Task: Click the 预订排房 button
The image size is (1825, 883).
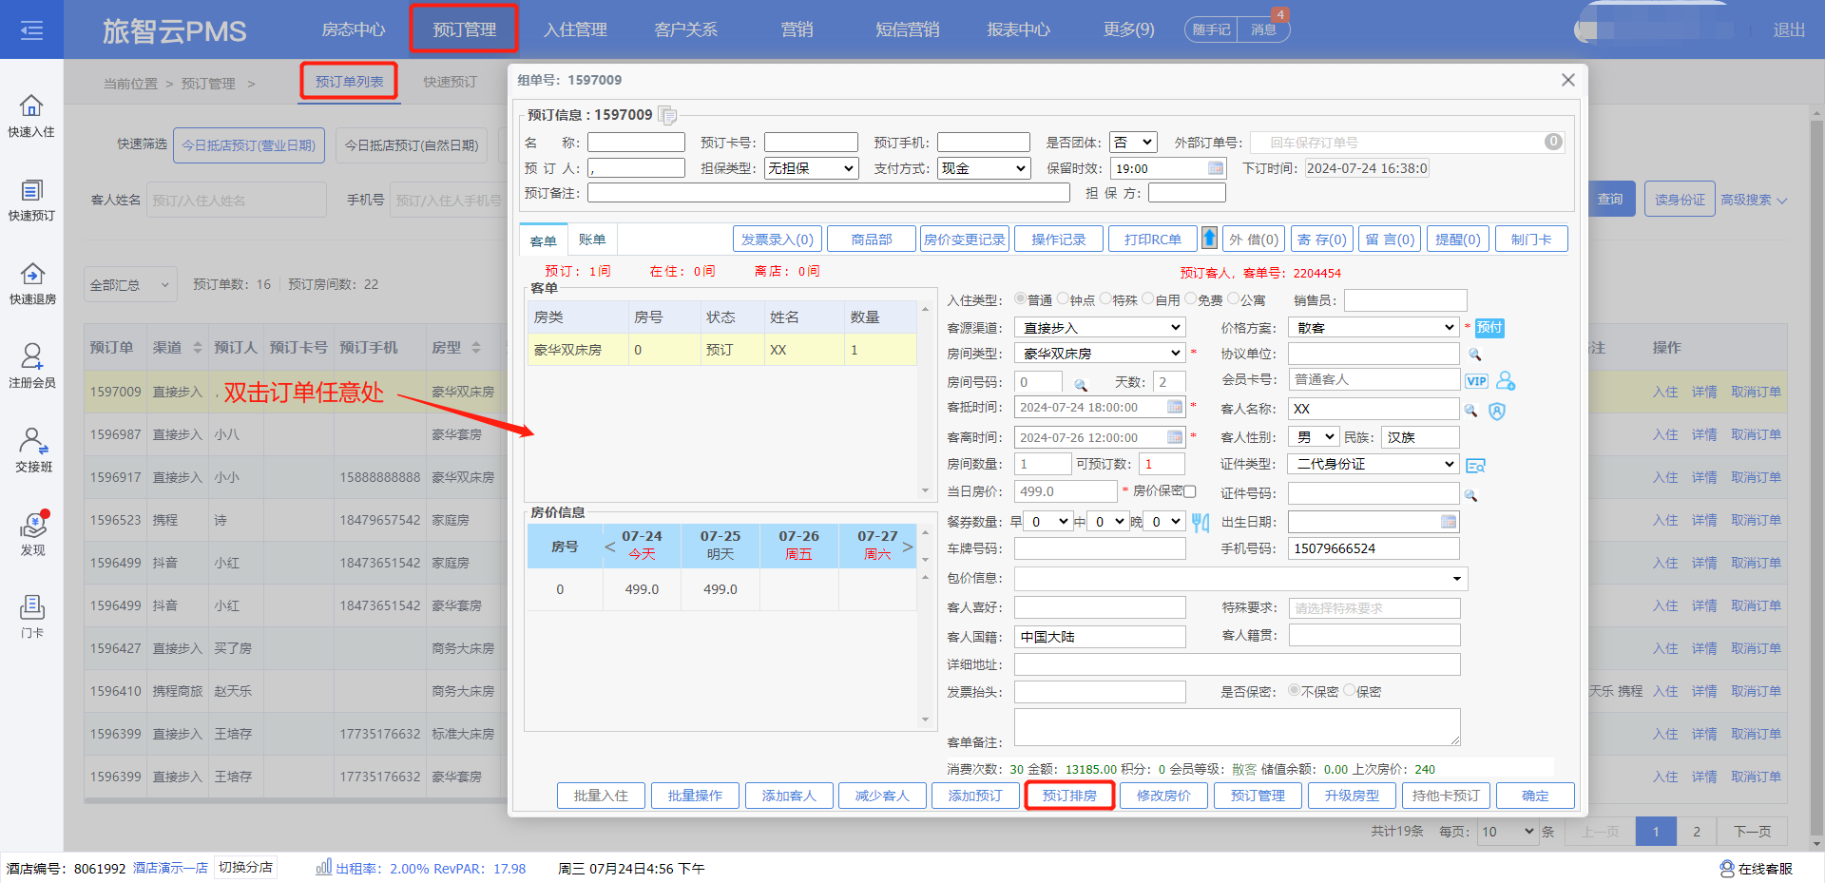Action: pos(1069,796)
